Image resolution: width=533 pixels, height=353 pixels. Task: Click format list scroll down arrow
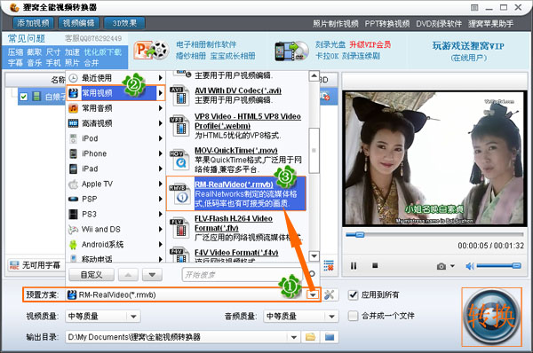314,256
